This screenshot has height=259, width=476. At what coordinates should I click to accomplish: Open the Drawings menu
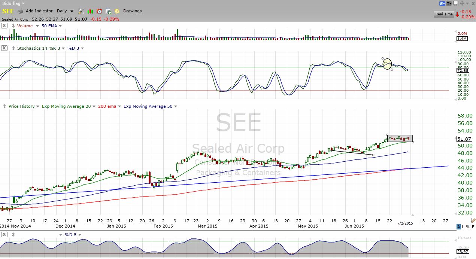pos(132,11)
